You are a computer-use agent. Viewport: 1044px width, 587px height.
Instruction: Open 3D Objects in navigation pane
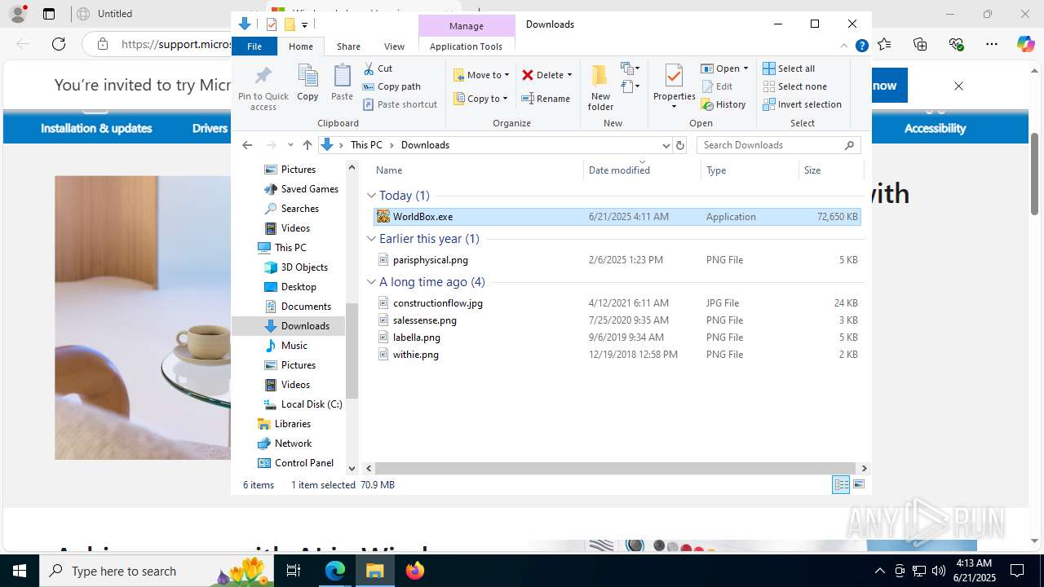(296, 267)
